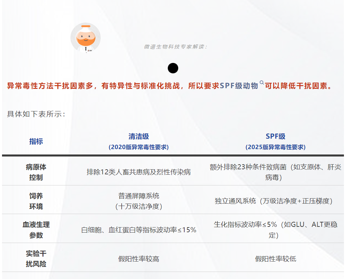Click the 2020版异常毒性要求 subheading
This screenshot has width=349, height=279.
(138, 147)
